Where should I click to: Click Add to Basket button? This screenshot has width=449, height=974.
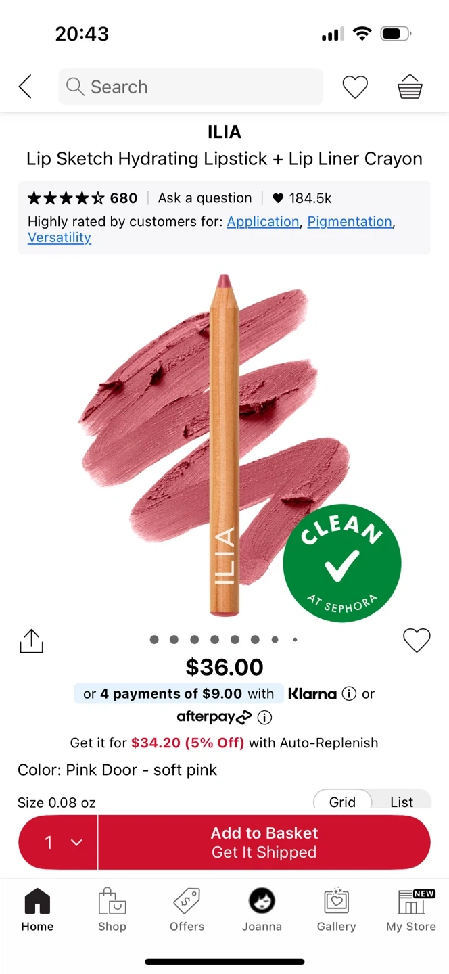click(264, 842)
